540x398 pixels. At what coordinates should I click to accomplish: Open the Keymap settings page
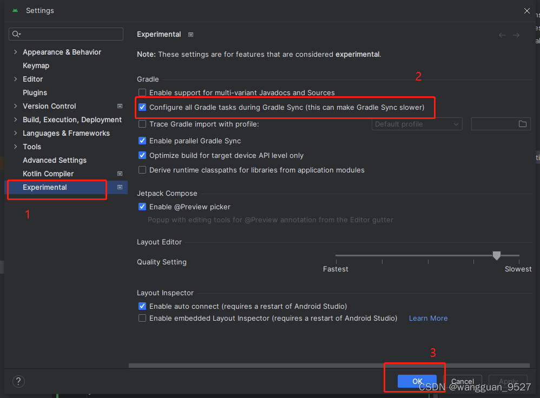click(x=36, y=65)
